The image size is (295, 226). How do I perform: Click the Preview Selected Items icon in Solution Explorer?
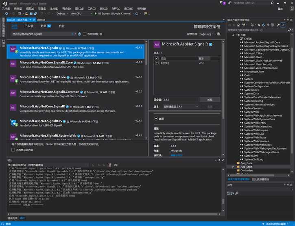[283, 25]
